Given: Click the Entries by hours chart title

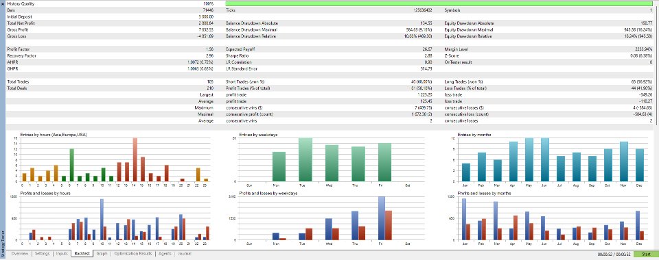Looking at the screenshot, I should point(54,134).
